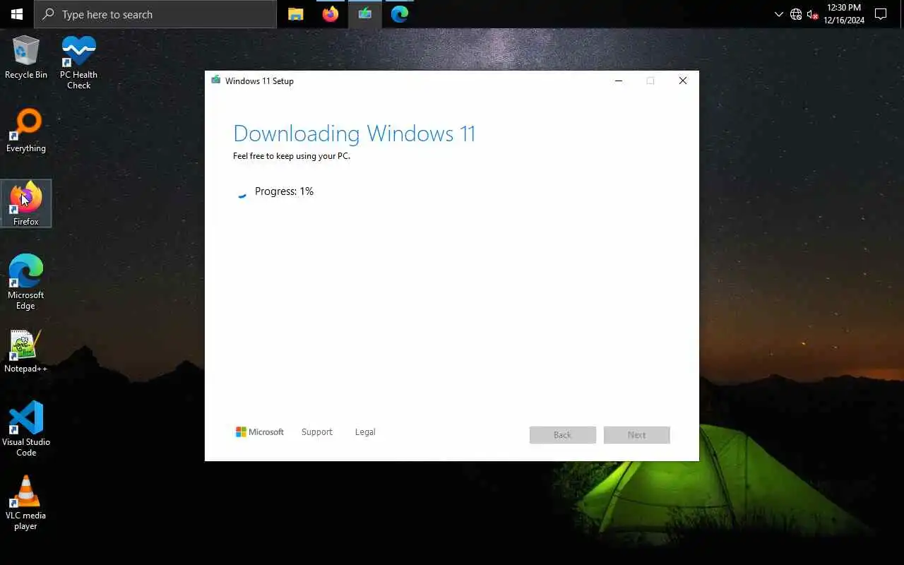Click the Downloading Windows 11 heading
Screen dimensions: 904x565
(355, 133)
